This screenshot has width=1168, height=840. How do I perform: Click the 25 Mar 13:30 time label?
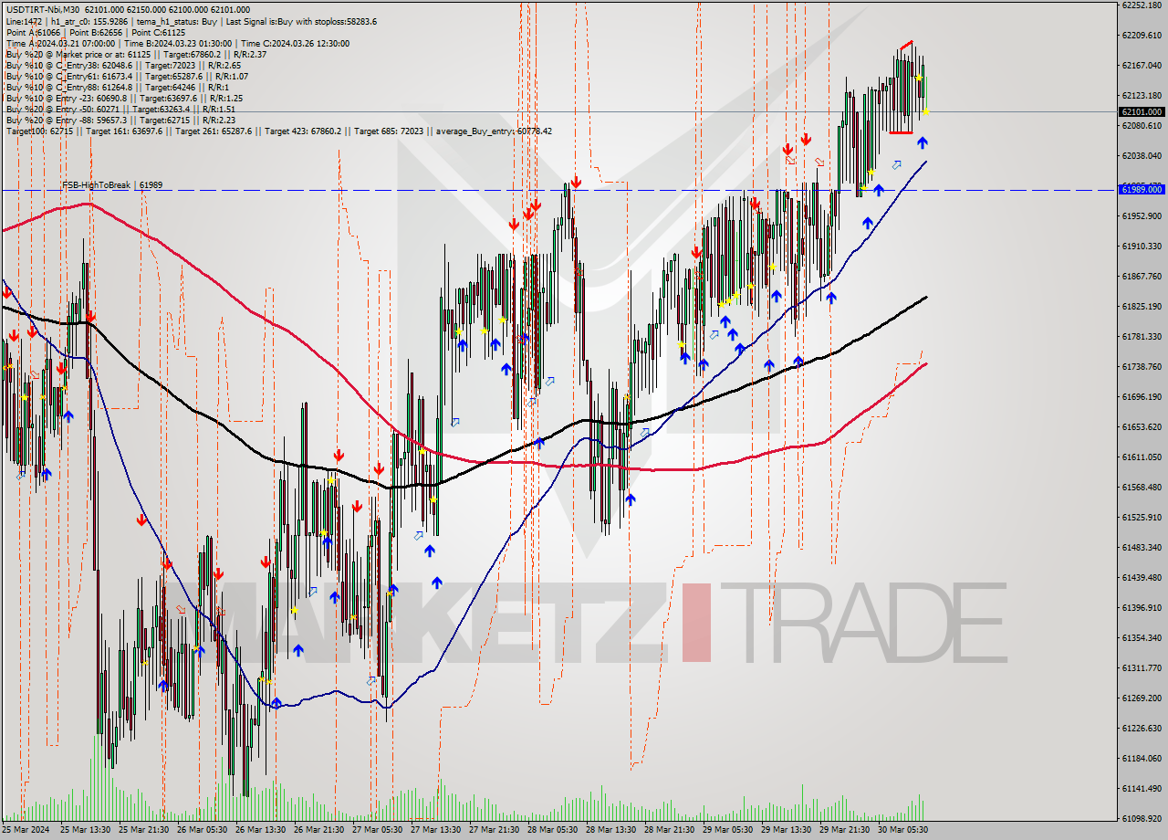click(85, 830)
